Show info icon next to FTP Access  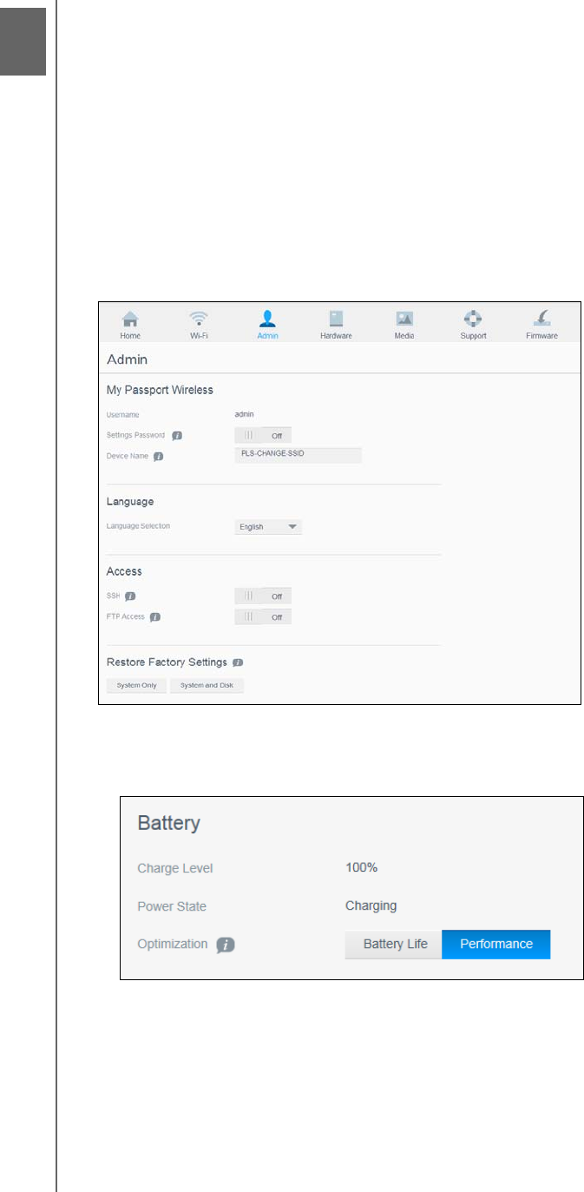tap(155, 617)
